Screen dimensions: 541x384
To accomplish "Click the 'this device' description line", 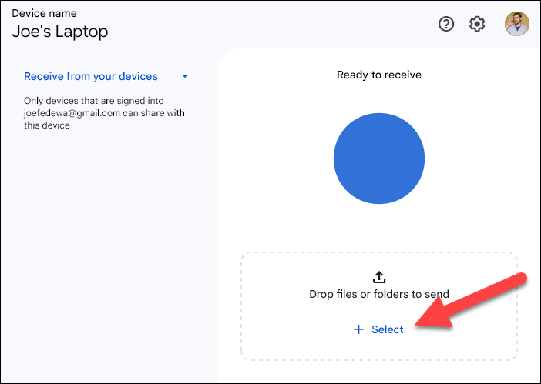I will [47, 125].
